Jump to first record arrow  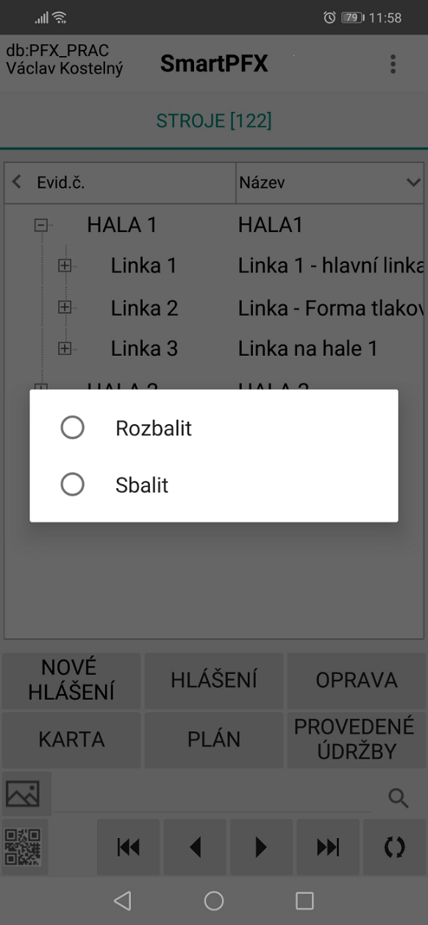pos(129,848)
